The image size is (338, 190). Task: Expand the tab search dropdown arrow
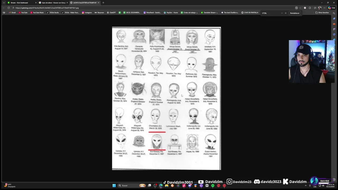[x=4, y=3]
